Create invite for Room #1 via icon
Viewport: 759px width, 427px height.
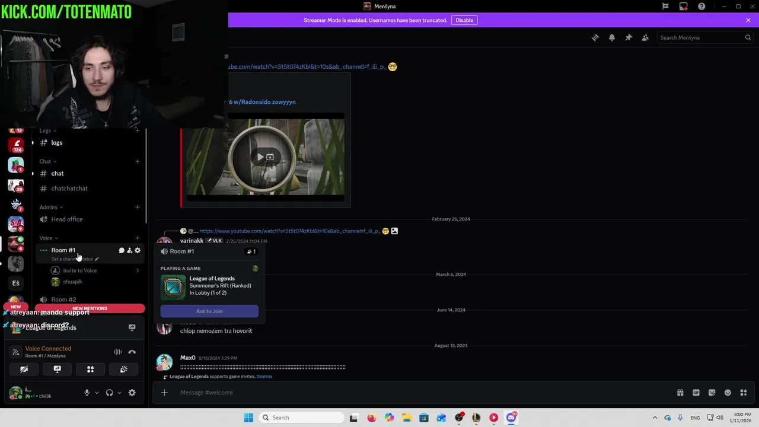(129, 250)
